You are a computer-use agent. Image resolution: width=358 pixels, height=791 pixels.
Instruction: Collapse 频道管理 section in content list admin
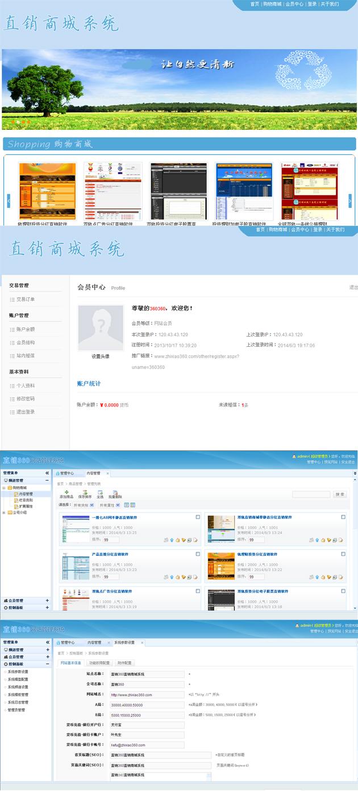(47, 481)
